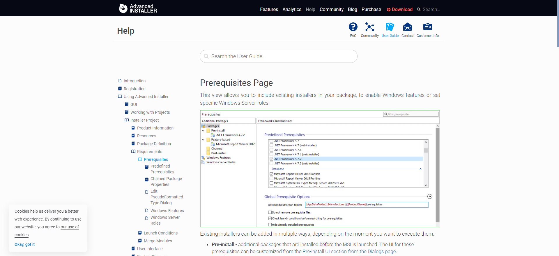The width and height of the screenshot is (559, 256).
Task: Click the Launch Conditions book icon
Action: [140, 233]
